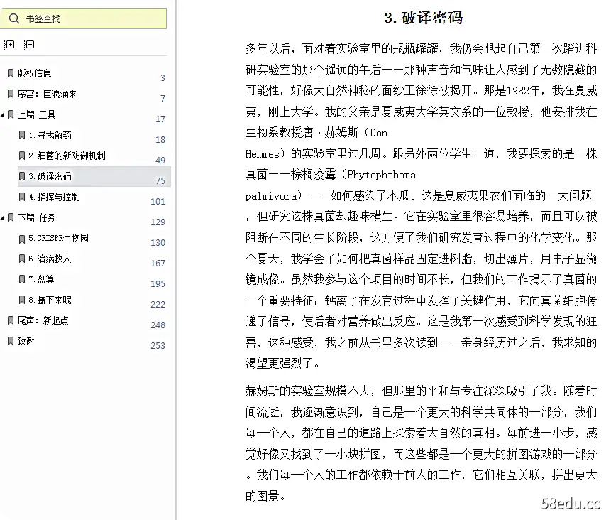This screenshot has height=520, width=611.
Task: Click bookmark icon beside 致谢
Action: coord(11,341)
